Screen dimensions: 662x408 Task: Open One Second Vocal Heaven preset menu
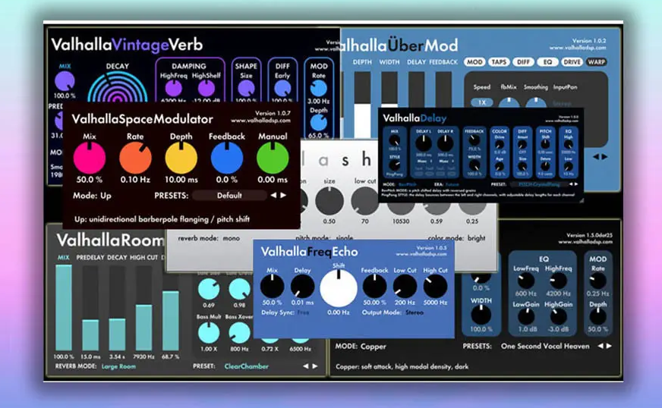545,346
